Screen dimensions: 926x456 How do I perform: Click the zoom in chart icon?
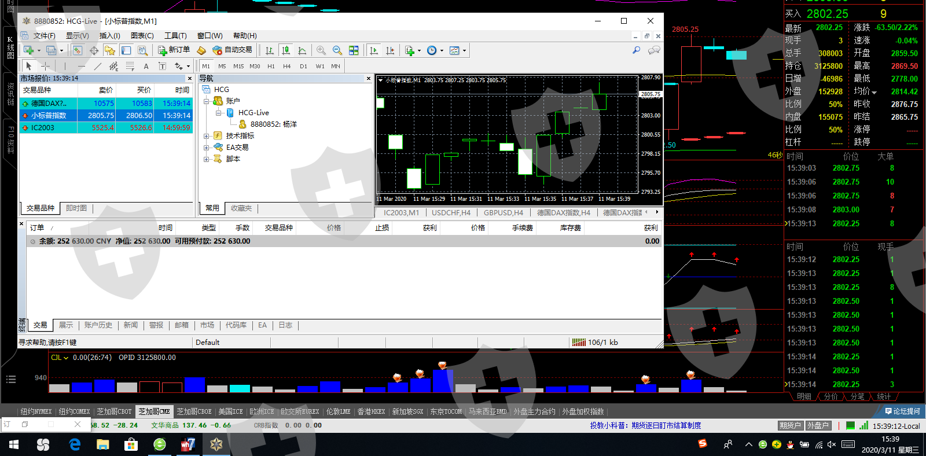321,51
